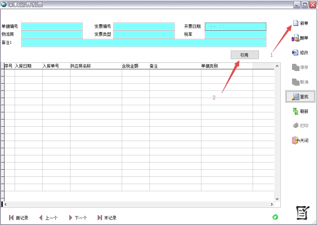Image resolution: width=318 pixels, height=225 pixels.
Task: Click the 发票编号 input field
Action: point(144,27)
